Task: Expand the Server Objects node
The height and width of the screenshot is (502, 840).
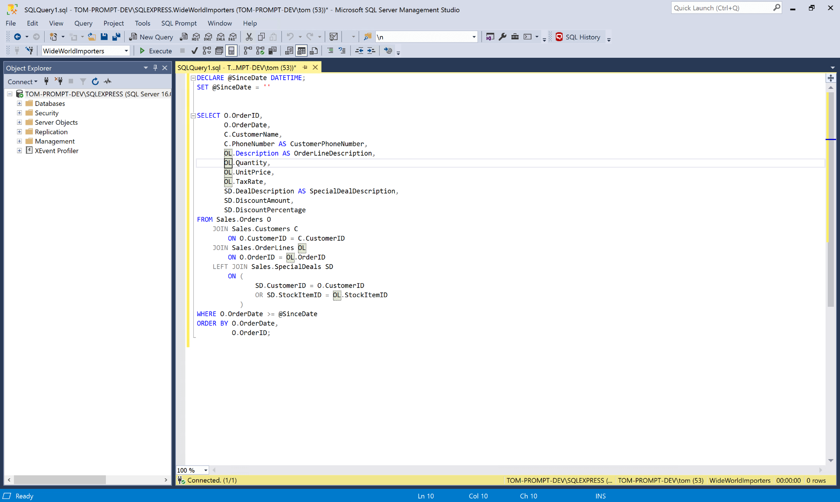Action: [x=19, y=122]
